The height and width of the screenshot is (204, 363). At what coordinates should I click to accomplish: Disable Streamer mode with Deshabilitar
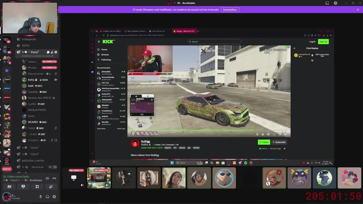coord(230,10)
